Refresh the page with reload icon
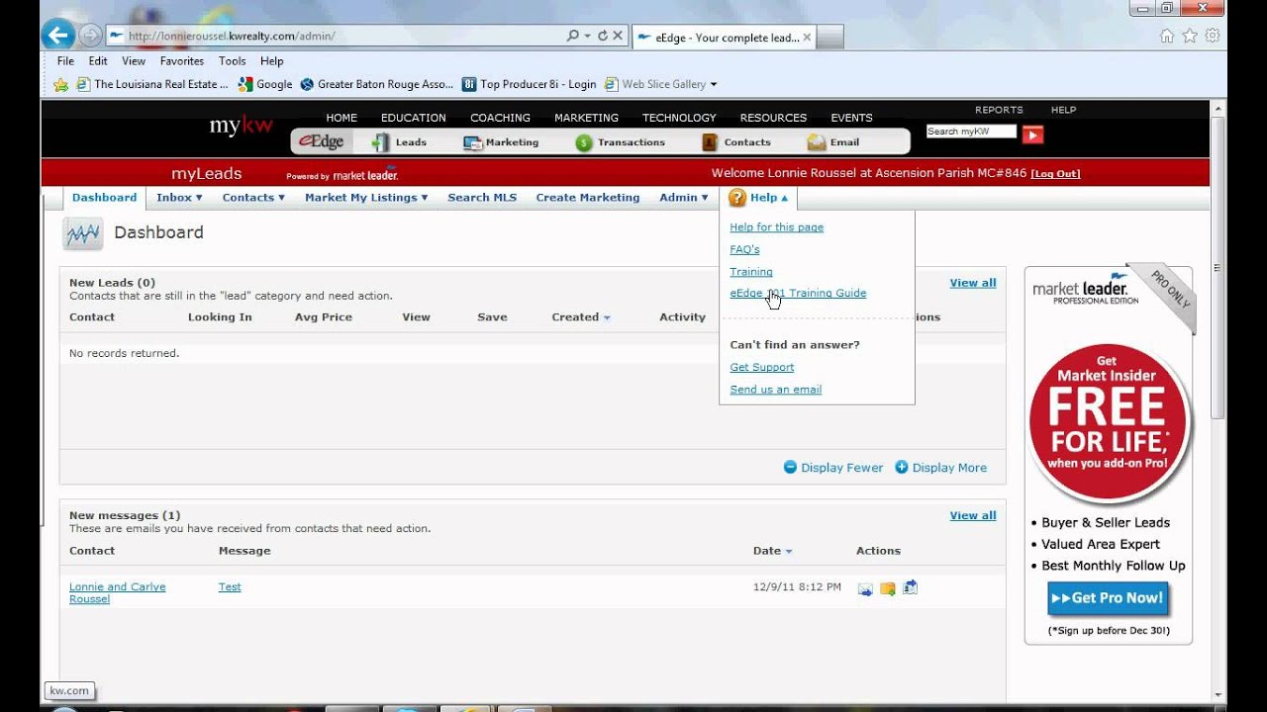 [x=602, y=36]
